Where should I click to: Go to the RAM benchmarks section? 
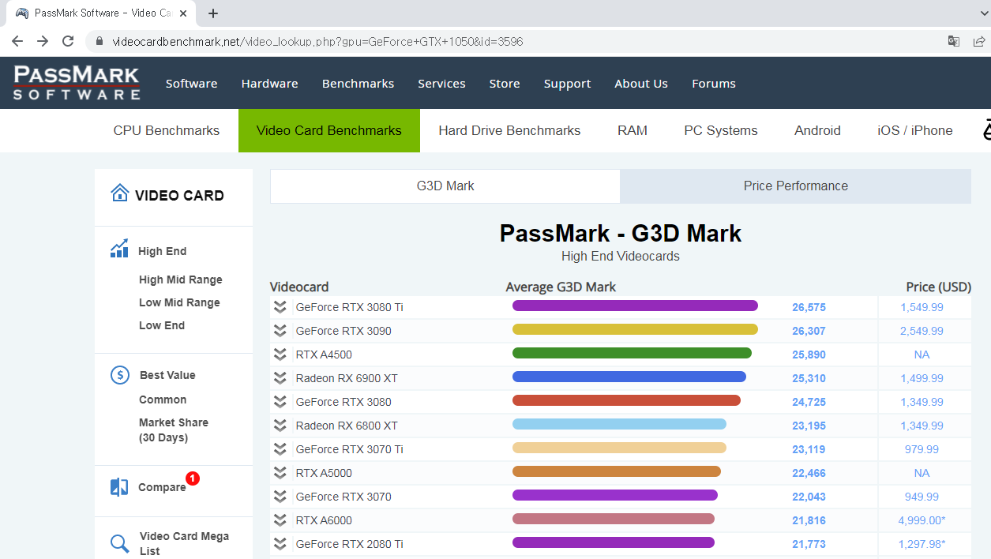[633, 131]
